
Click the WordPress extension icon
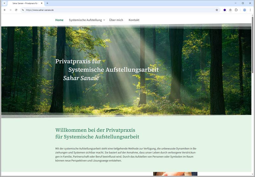tap(230, 10)
